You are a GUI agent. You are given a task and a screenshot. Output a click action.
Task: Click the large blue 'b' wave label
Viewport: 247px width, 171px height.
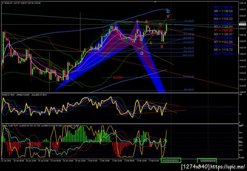[x=168, y=11]
